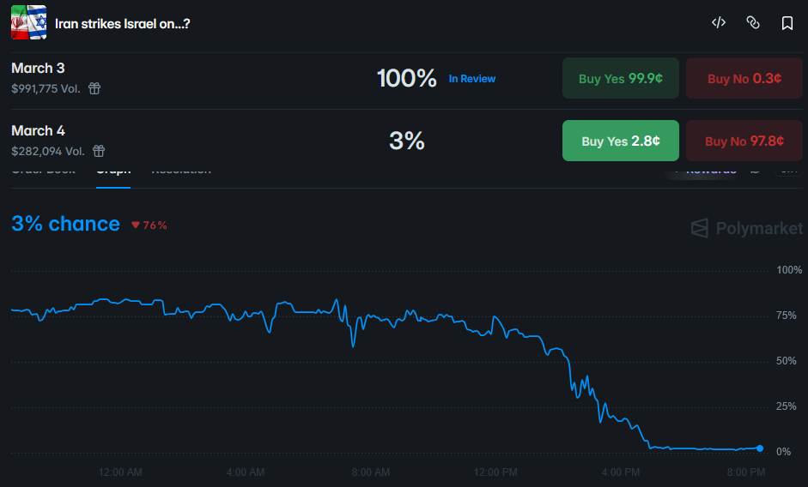The image size is (808, 487).
Task: Click the $282,094 Vol. text
Action: pos(48,152)
